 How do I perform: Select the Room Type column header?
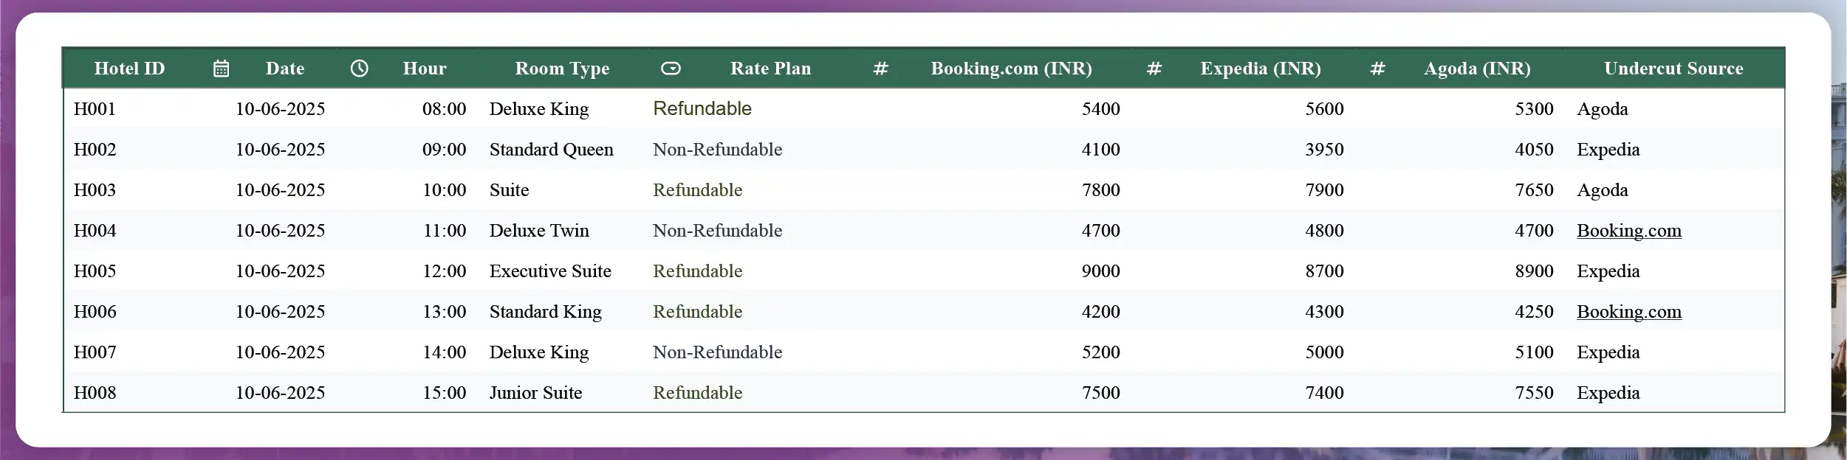pos(562,69)
